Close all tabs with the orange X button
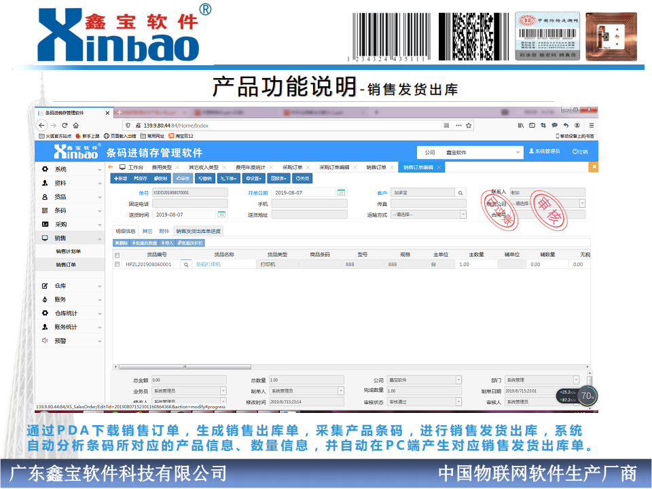Image resolution: width=652 pixels, height=489 pixels. pos(594,167)
